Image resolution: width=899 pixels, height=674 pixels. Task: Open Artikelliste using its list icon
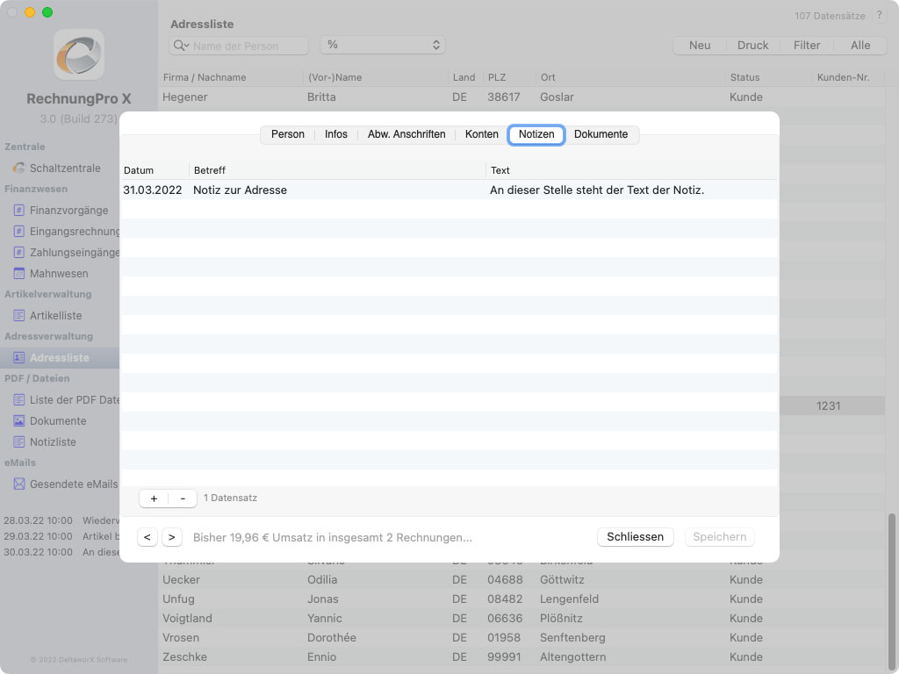click(19, 315)
